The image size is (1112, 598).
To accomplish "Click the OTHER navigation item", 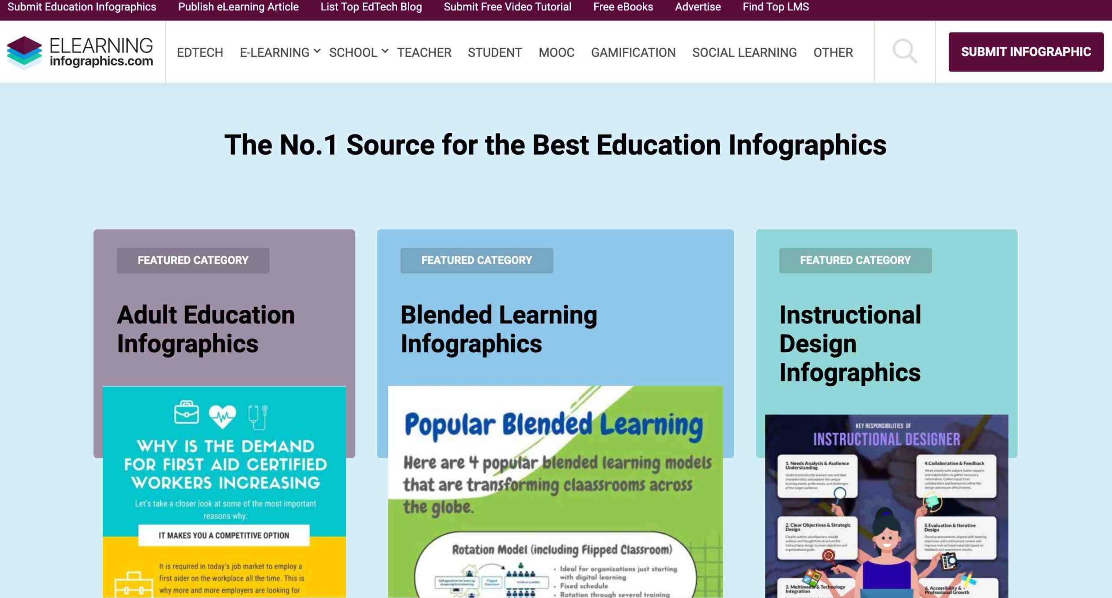I will [833, 53].
